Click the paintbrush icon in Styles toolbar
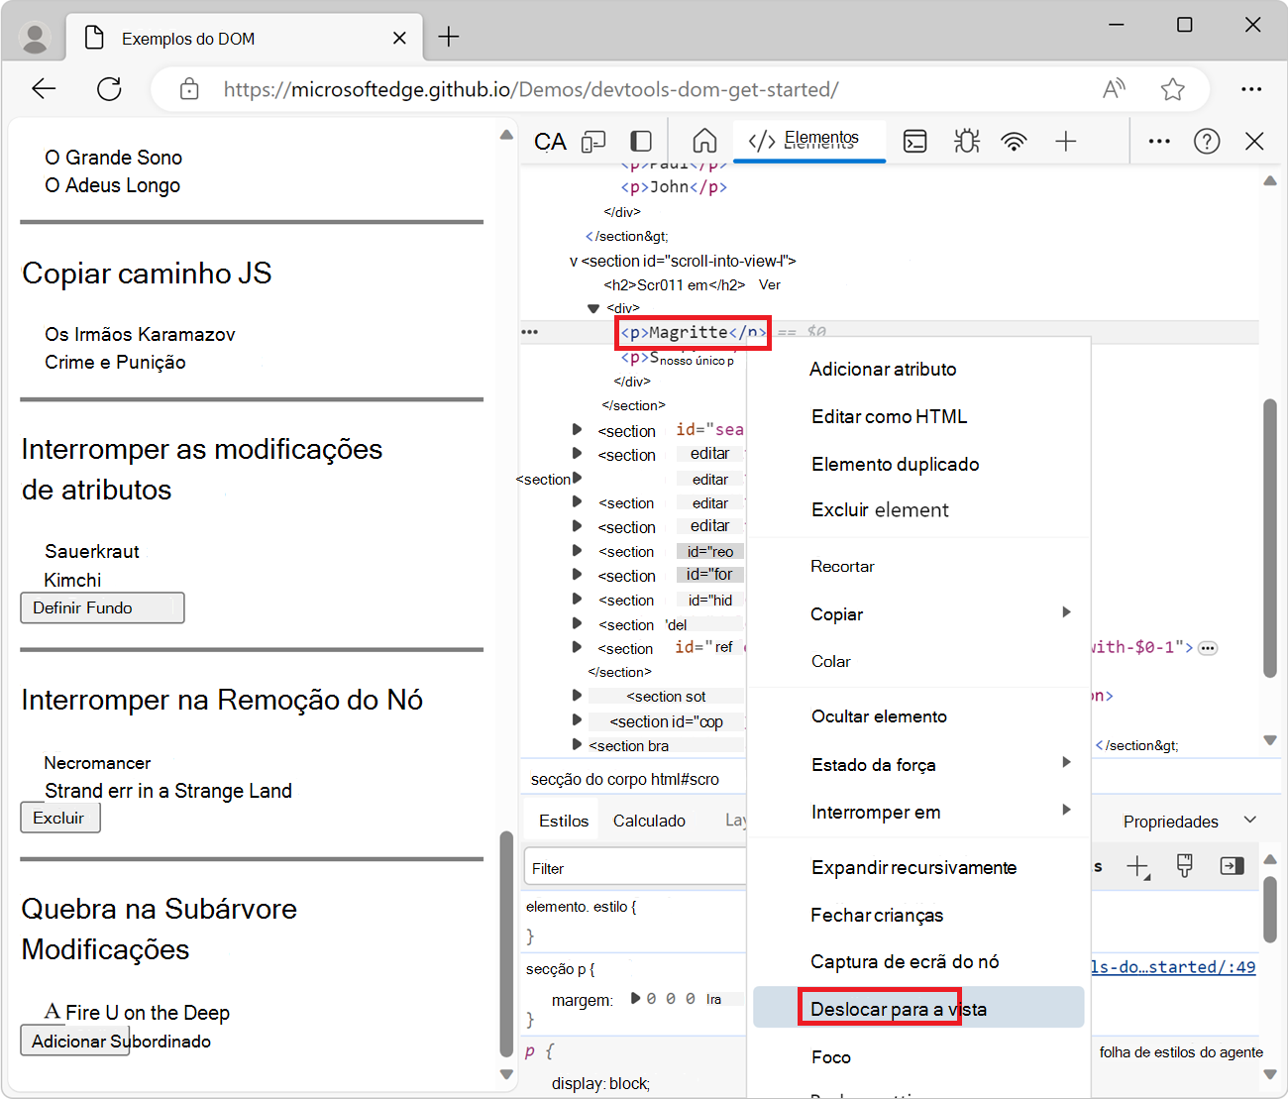 (x=1184, y=866)
